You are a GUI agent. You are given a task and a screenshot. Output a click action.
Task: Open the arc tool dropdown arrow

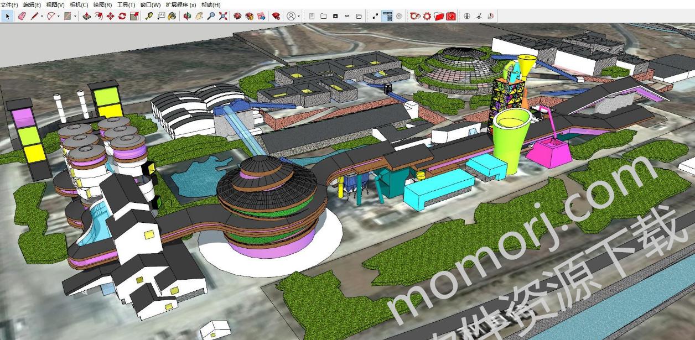[58, 16]
